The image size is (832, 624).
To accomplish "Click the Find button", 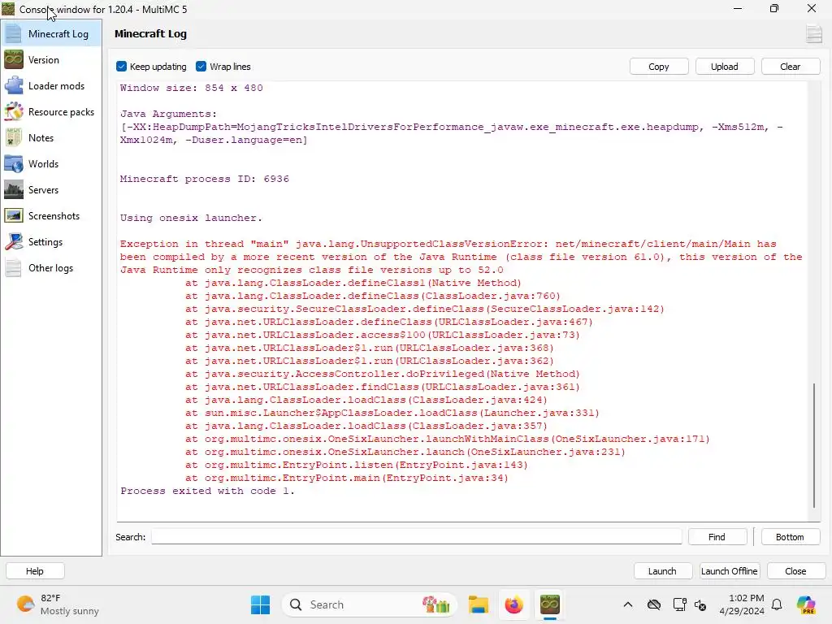I will click(717, 536).
